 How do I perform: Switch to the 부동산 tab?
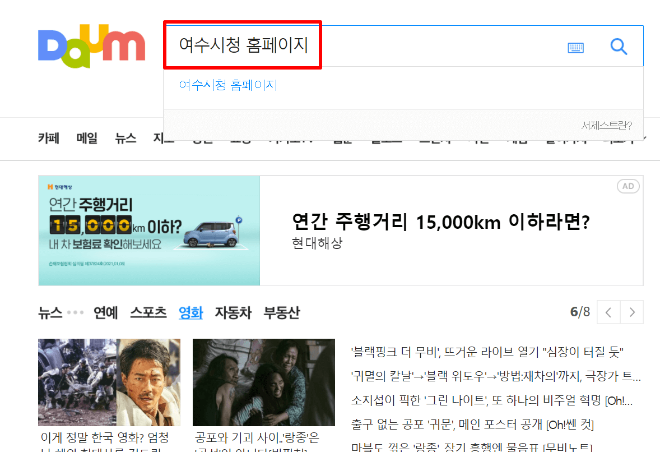coord(282,312)
